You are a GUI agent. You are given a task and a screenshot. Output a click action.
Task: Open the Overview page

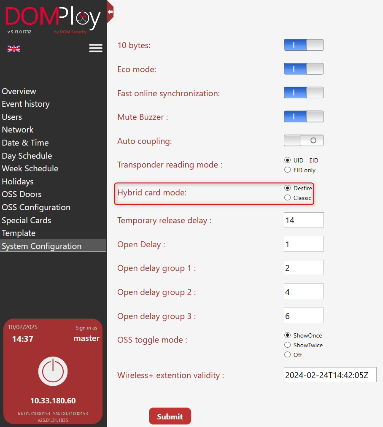point(19,91)
